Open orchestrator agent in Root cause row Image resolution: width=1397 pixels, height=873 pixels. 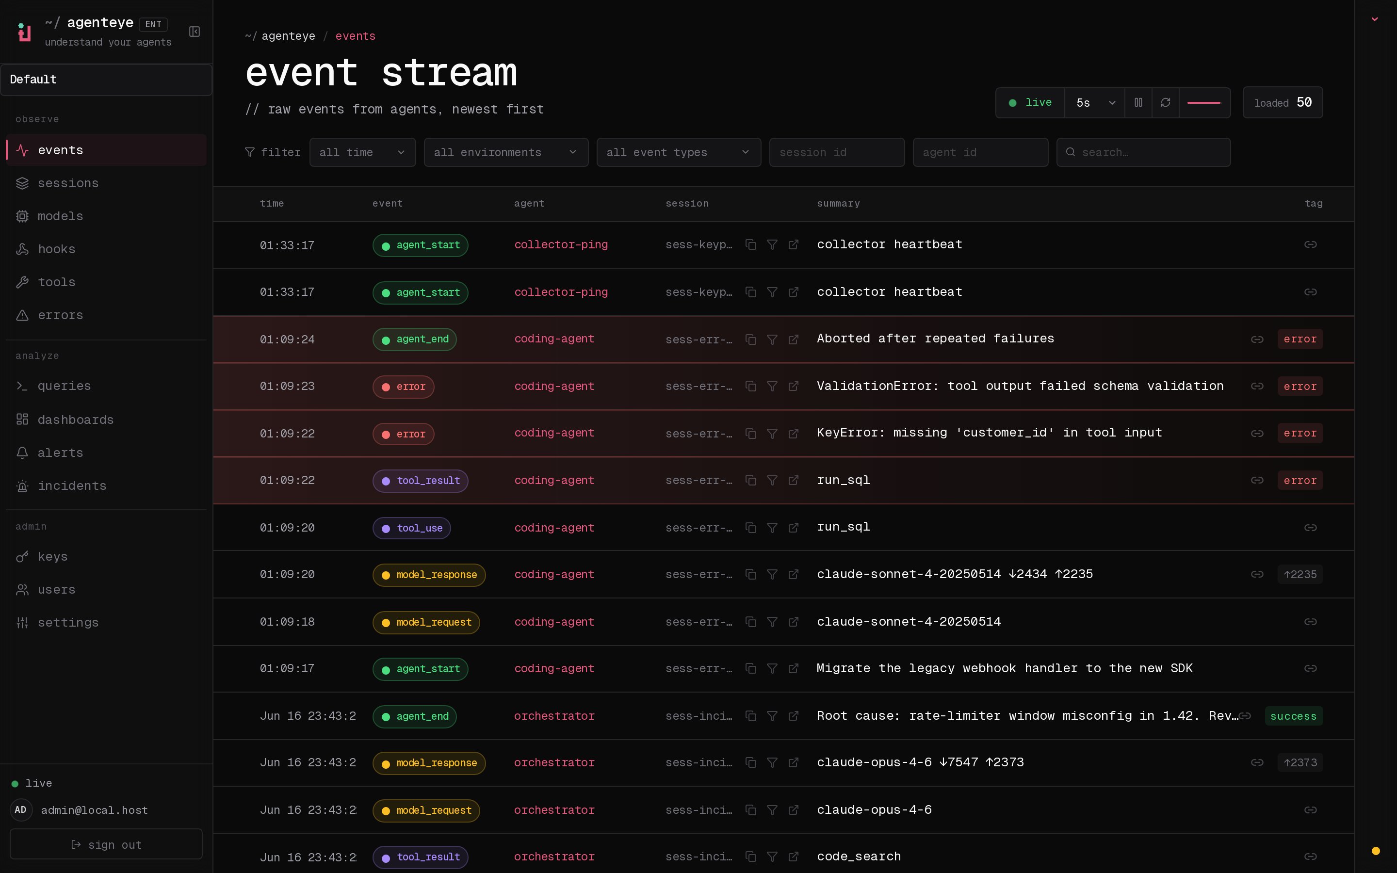tap(554, 716)
